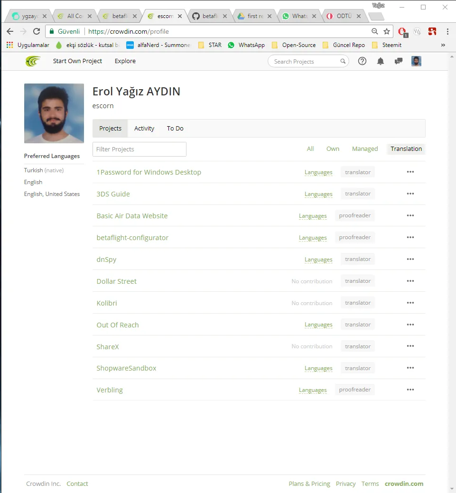Open the Uygulamalar apps grid icon
456x493 pixels.
tap(10, 45)
